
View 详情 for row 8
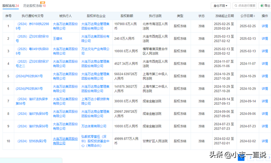pyautogui.click(x=265, y=114)
